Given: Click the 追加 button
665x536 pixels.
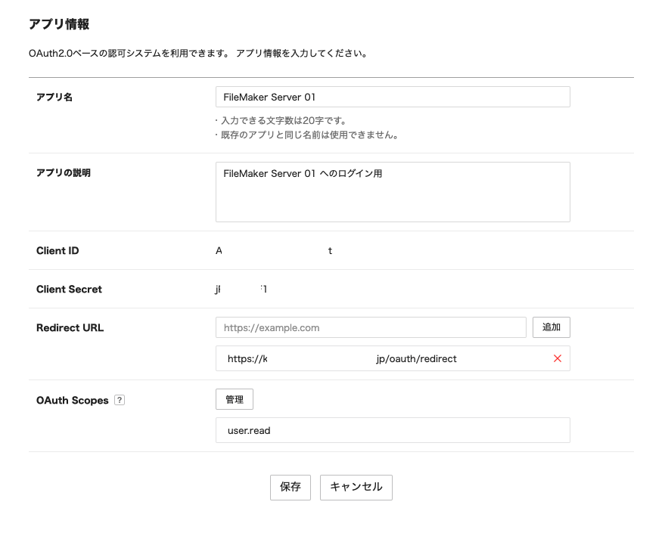Looking at the screenshot, I should click(552, 327).
